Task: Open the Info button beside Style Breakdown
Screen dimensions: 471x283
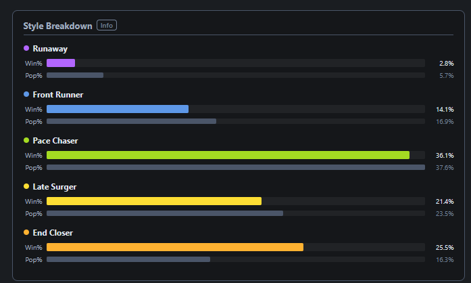Action: [x=107, y=25]
